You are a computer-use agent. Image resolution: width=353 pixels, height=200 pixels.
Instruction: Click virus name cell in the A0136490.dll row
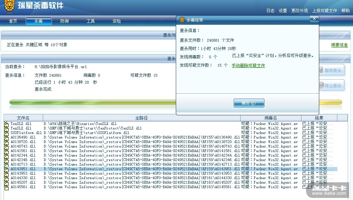click(269, 137)
